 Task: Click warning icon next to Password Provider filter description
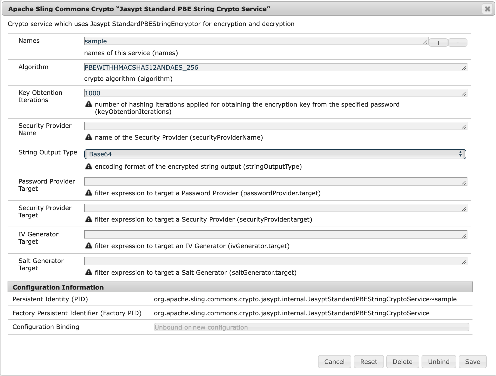[x=88, y=193]
